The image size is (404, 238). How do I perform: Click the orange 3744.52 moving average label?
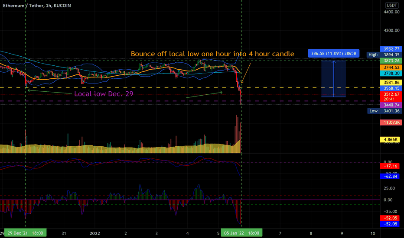point(391,68)
